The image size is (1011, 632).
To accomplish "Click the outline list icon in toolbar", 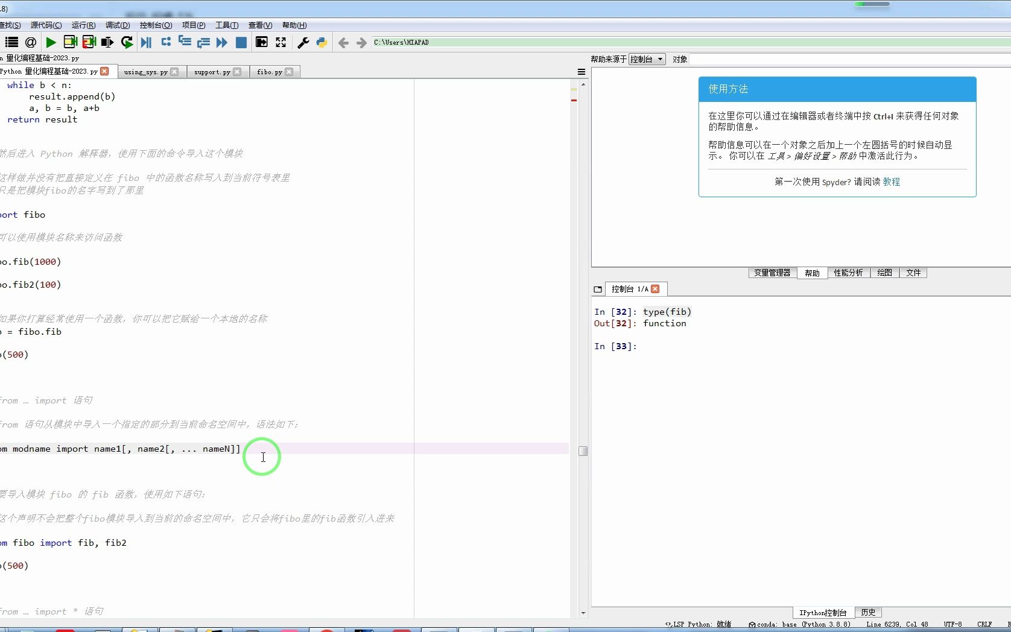I will pos(11,42).
